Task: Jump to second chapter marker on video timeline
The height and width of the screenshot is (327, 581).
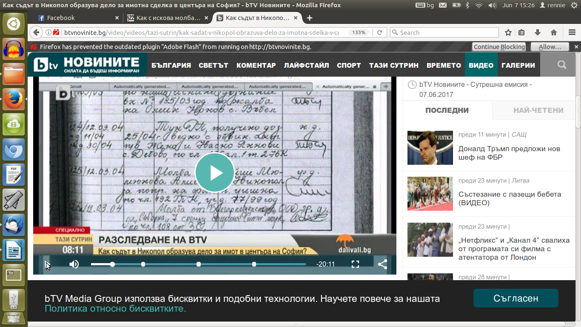Action: 199,264
